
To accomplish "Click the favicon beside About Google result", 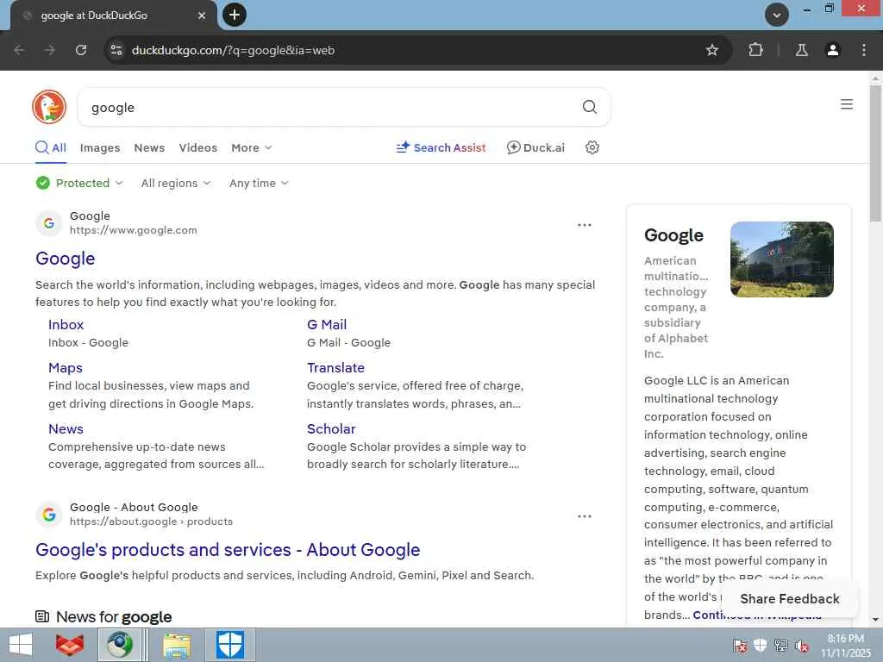I will [49, 515].
